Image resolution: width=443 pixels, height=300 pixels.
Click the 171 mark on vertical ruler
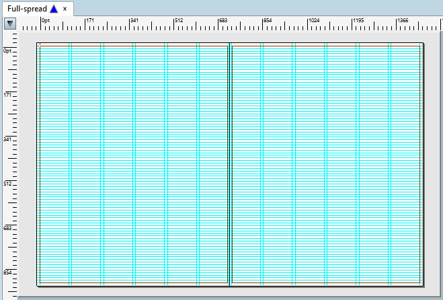click(7, 95)
